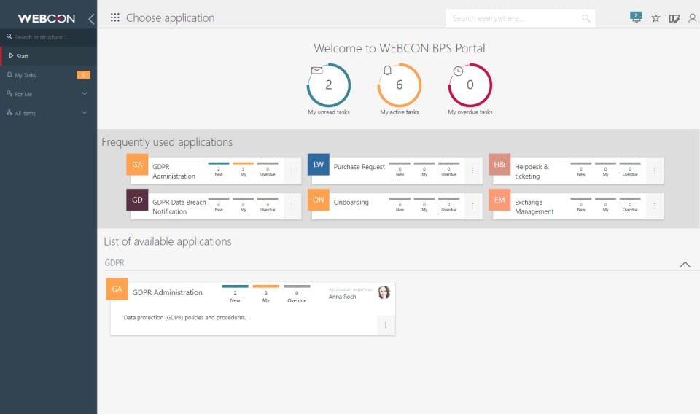The image size is (700, 414).
Task: Expand the All items menu chevron
Action: pos(85,112)
